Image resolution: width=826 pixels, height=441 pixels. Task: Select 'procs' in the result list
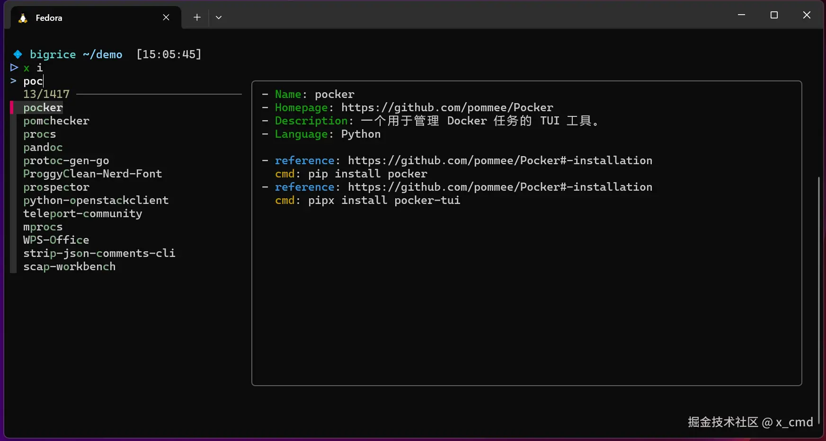[40, 134]
